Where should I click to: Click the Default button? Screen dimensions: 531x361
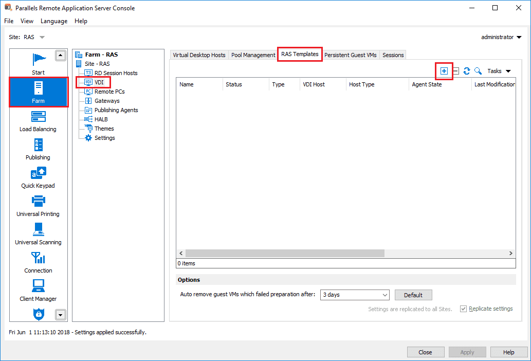click(413, 295)
